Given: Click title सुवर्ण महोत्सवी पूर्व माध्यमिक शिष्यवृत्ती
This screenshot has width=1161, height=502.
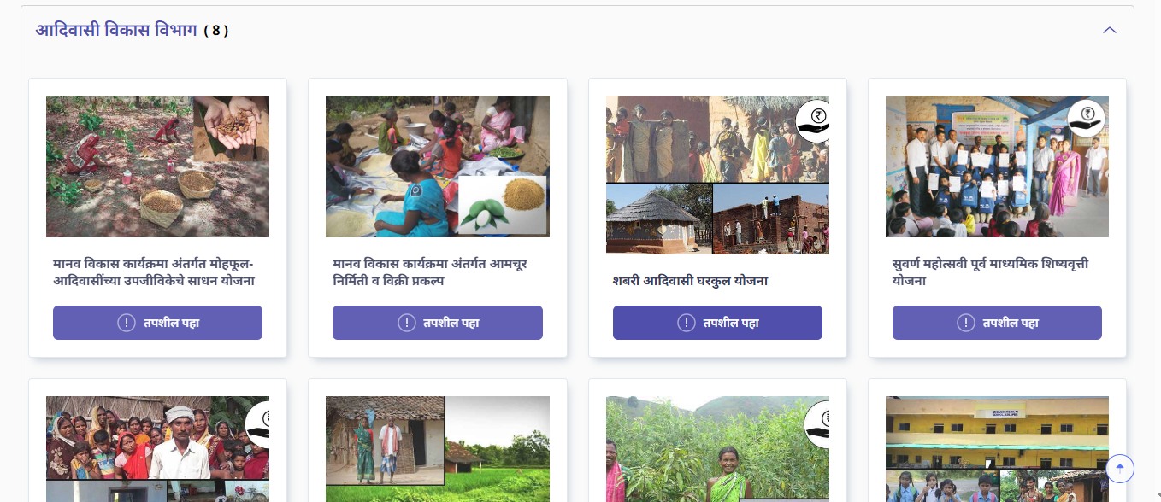Looking at the screenshot, I should pyautogui.click(x=990, y=271).
